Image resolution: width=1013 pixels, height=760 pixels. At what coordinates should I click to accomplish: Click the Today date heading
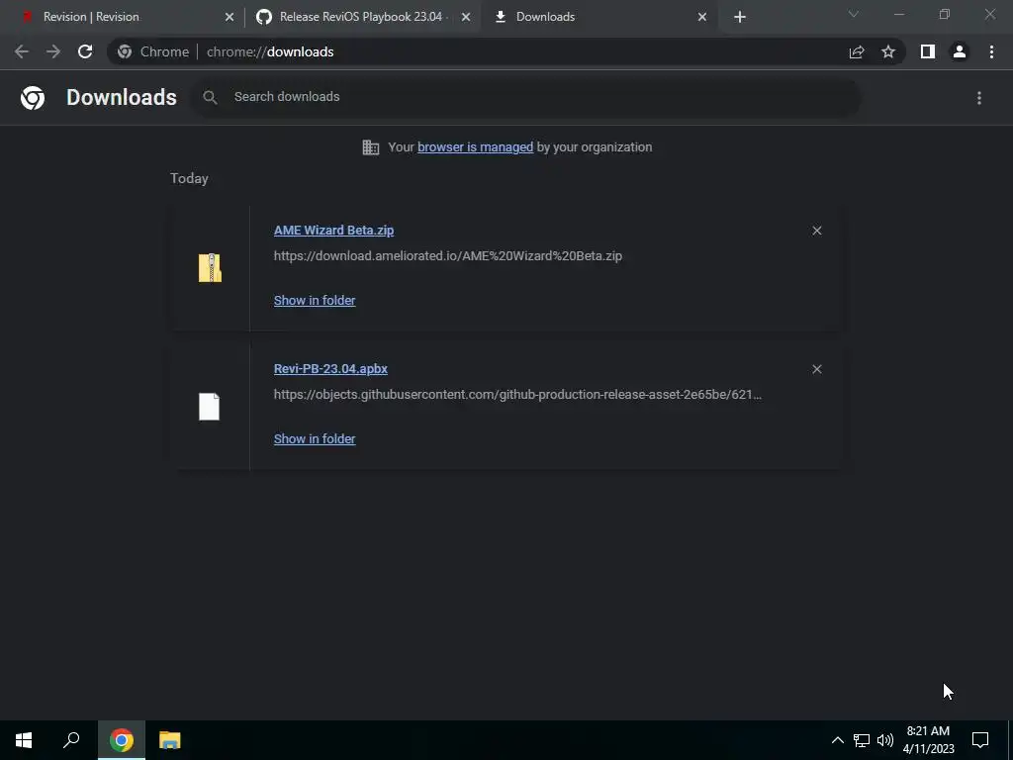click(189, 178)
